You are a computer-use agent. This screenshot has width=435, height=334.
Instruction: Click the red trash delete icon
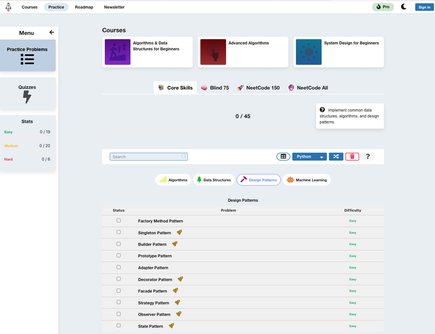coord(352,157)
